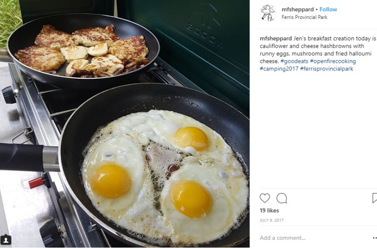
Task: Open the #ferrisprovincialpark hashtag
Action: (327, 69)
